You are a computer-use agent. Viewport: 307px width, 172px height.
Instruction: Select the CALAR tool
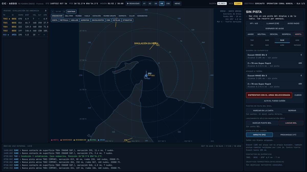pos(132,16)
